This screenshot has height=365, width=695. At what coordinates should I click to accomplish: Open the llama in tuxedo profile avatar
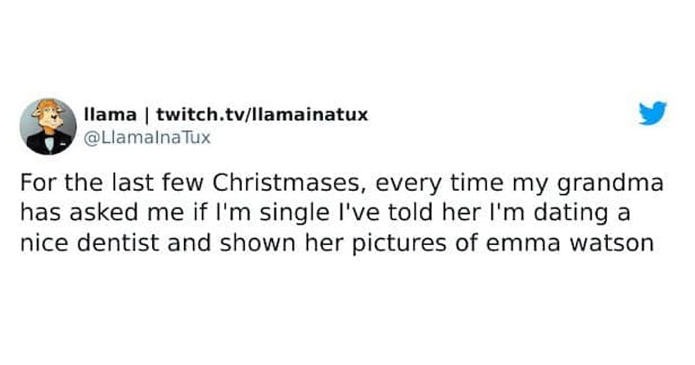click(x=48, y=126)
